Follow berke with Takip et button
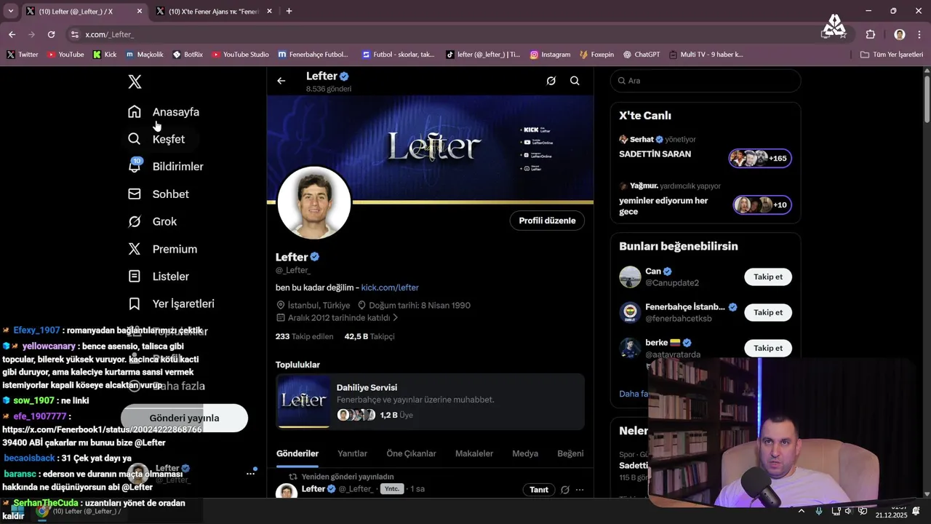Screen dimensions: 931x524 point(768,348)
